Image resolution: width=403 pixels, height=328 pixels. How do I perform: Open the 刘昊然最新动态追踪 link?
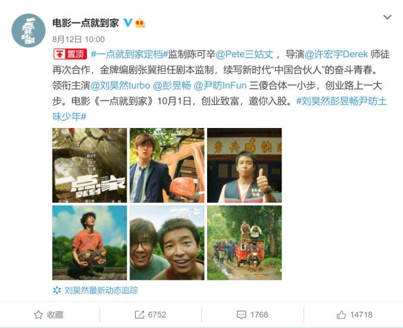click(x=101, y=290)
